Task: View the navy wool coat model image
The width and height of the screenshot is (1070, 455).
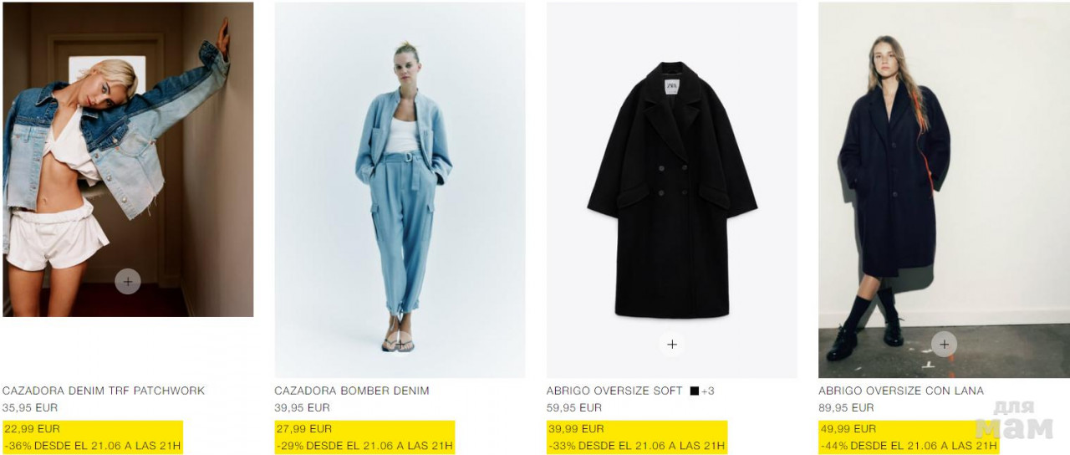Action: click(944, 190)
